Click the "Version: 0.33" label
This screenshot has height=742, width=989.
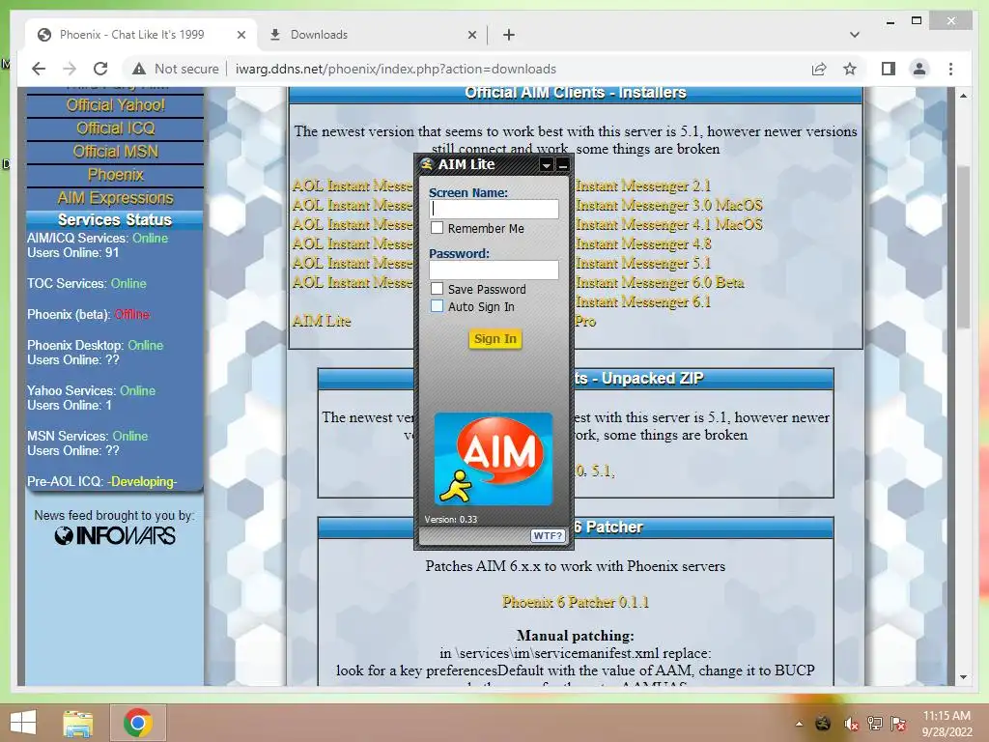coord(450,519)
